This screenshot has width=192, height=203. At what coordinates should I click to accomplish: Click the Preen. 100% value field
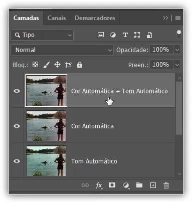(161, 65)
